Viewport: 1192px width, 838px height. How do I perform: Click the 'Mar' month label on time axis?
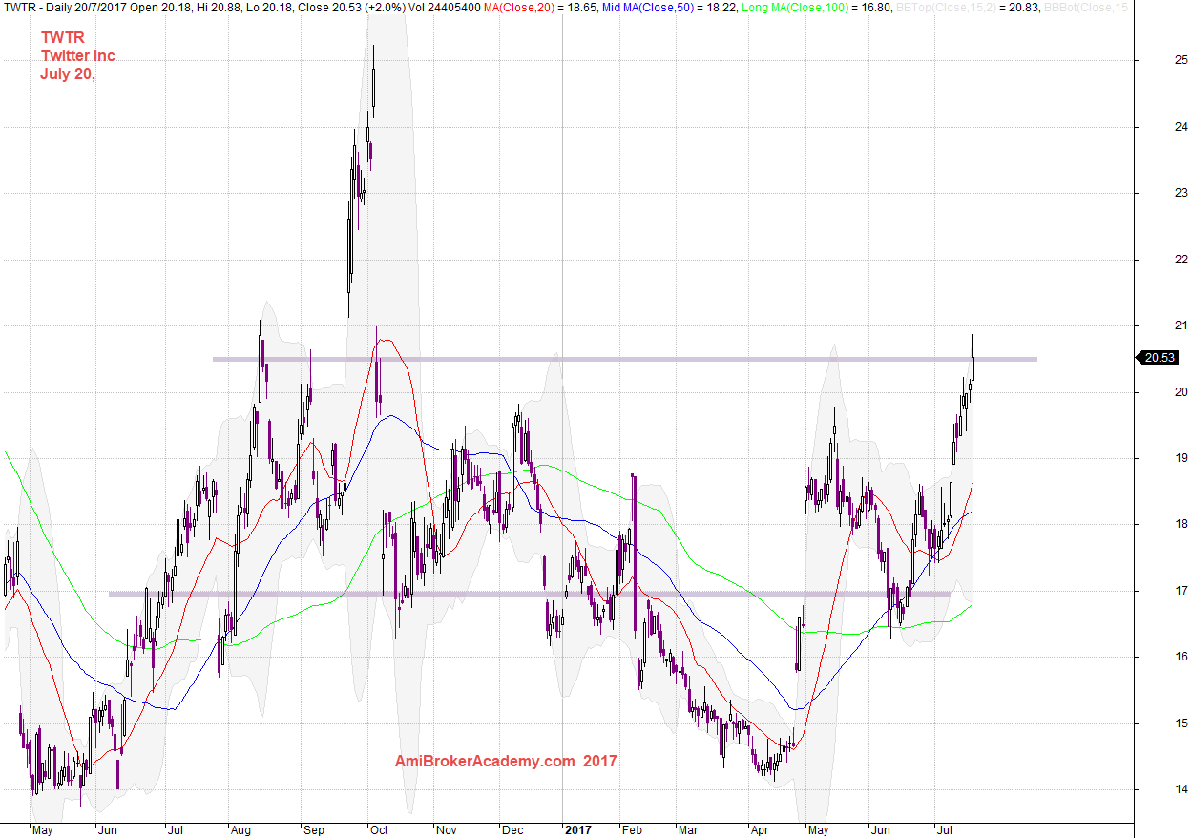[688, 830]
